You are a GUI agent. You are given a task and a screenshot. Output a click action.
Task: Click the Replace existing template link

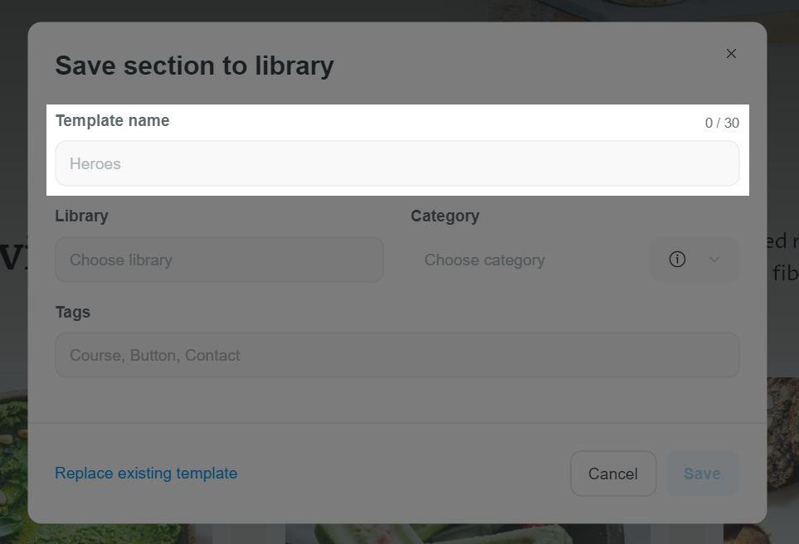(x=146, y=474)
